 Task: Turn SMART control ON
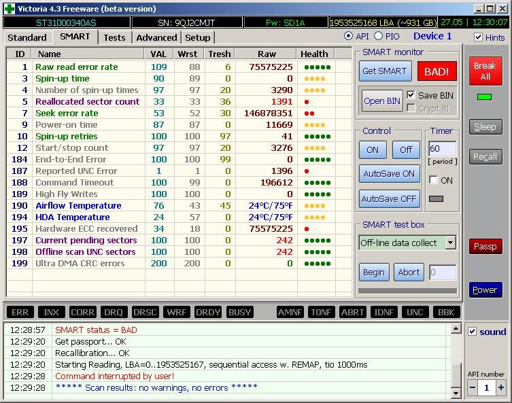tap(373, 150)
